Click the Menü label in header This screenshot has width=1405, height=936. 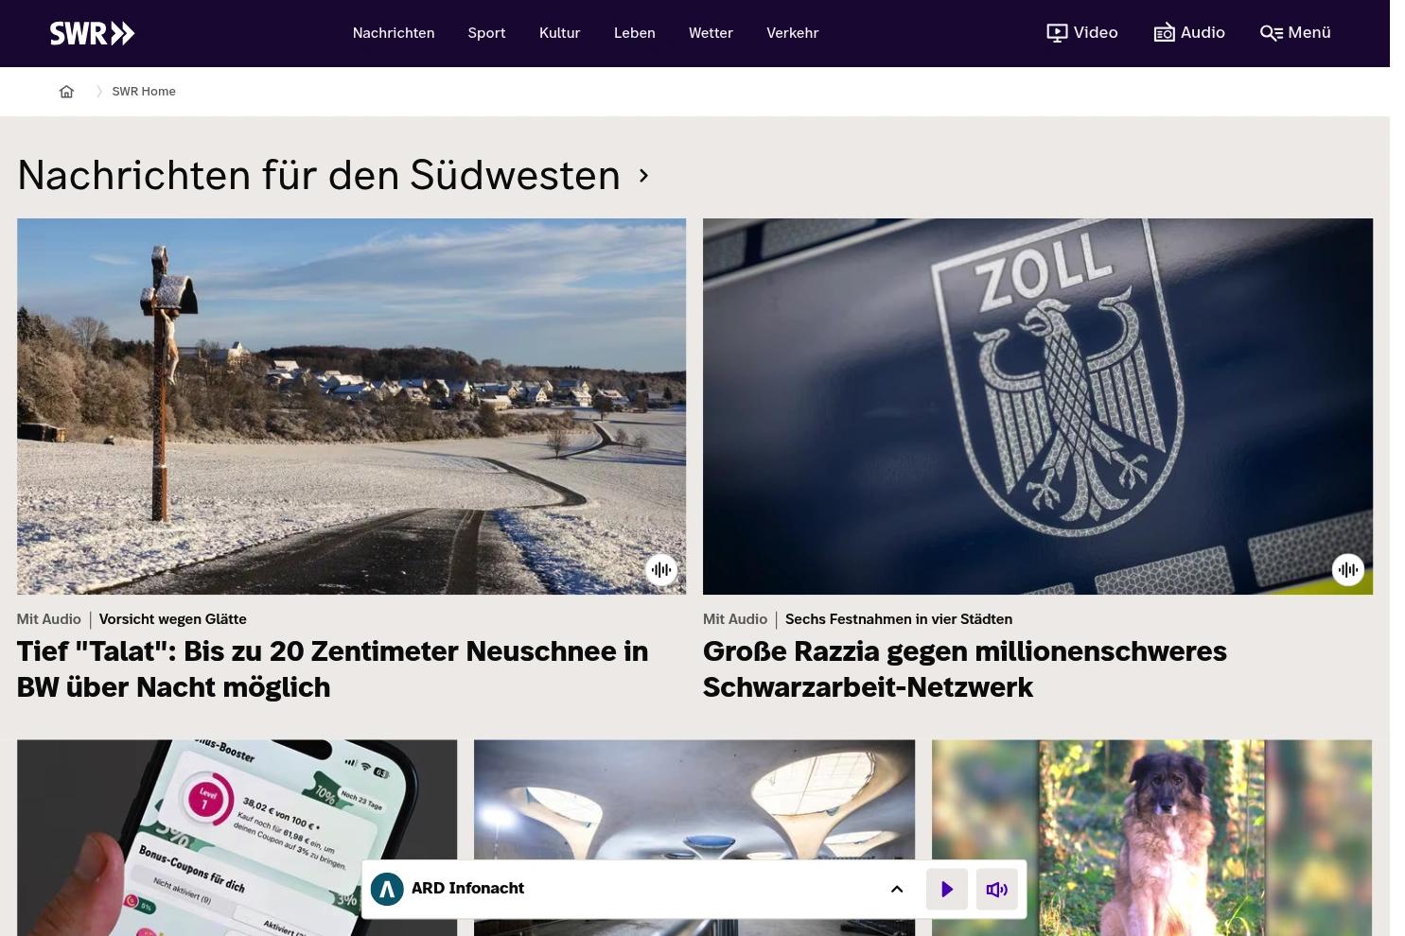point(1309,32)
